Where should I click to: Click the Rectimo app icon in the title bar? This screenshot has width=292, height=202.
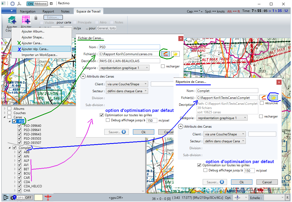coord(3,3)
